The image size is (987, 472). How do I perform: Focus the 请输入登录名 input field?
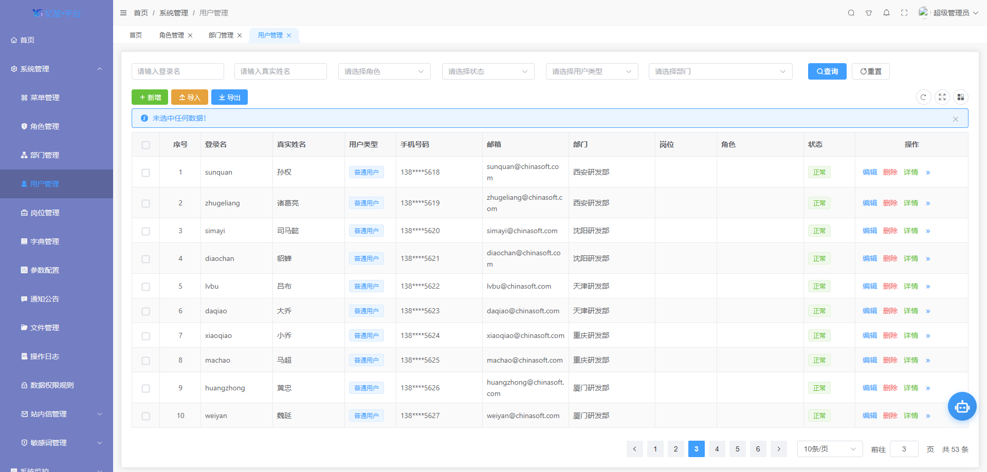pyautogui.click(x=178, y=71)
